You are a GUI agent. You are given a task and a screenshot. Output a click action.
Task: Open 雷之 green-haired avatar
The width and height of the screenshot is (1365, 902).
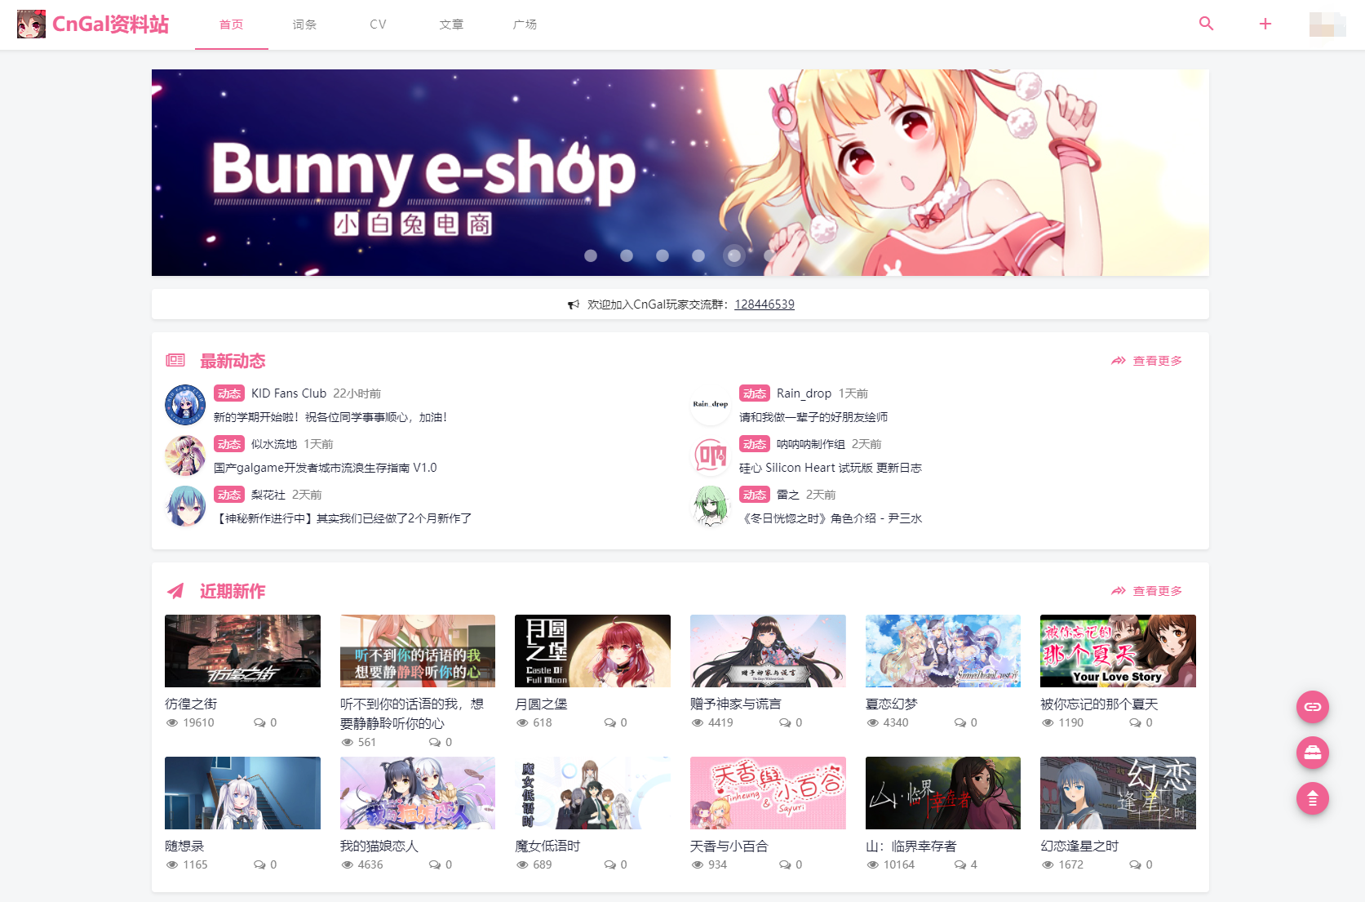711,506
